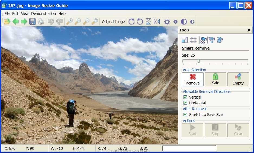
Task: Print the image with the printer icon
Action: [x=41, y=22]
